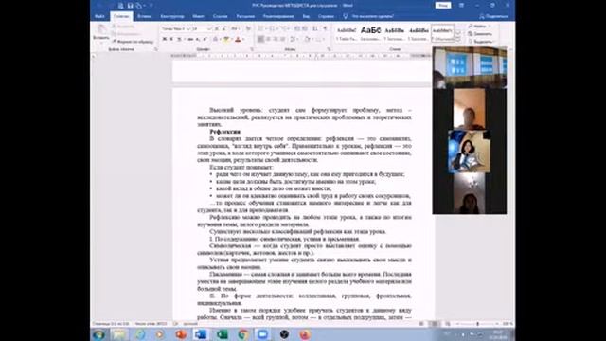Open PowerPoint from the taskbar

click(181, 334)
